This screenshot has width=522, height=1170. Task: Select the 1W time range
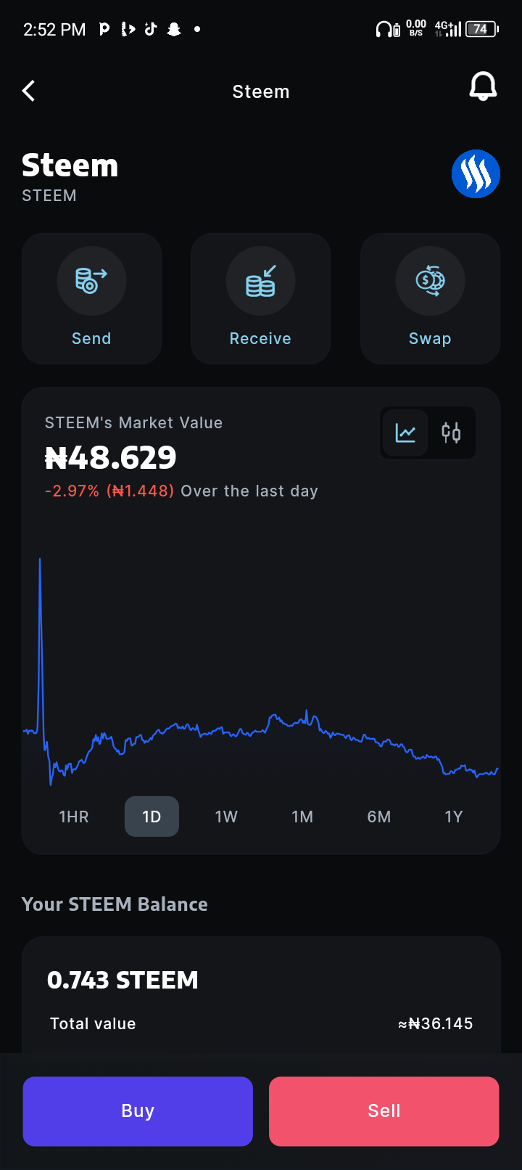tap(226, 817)
